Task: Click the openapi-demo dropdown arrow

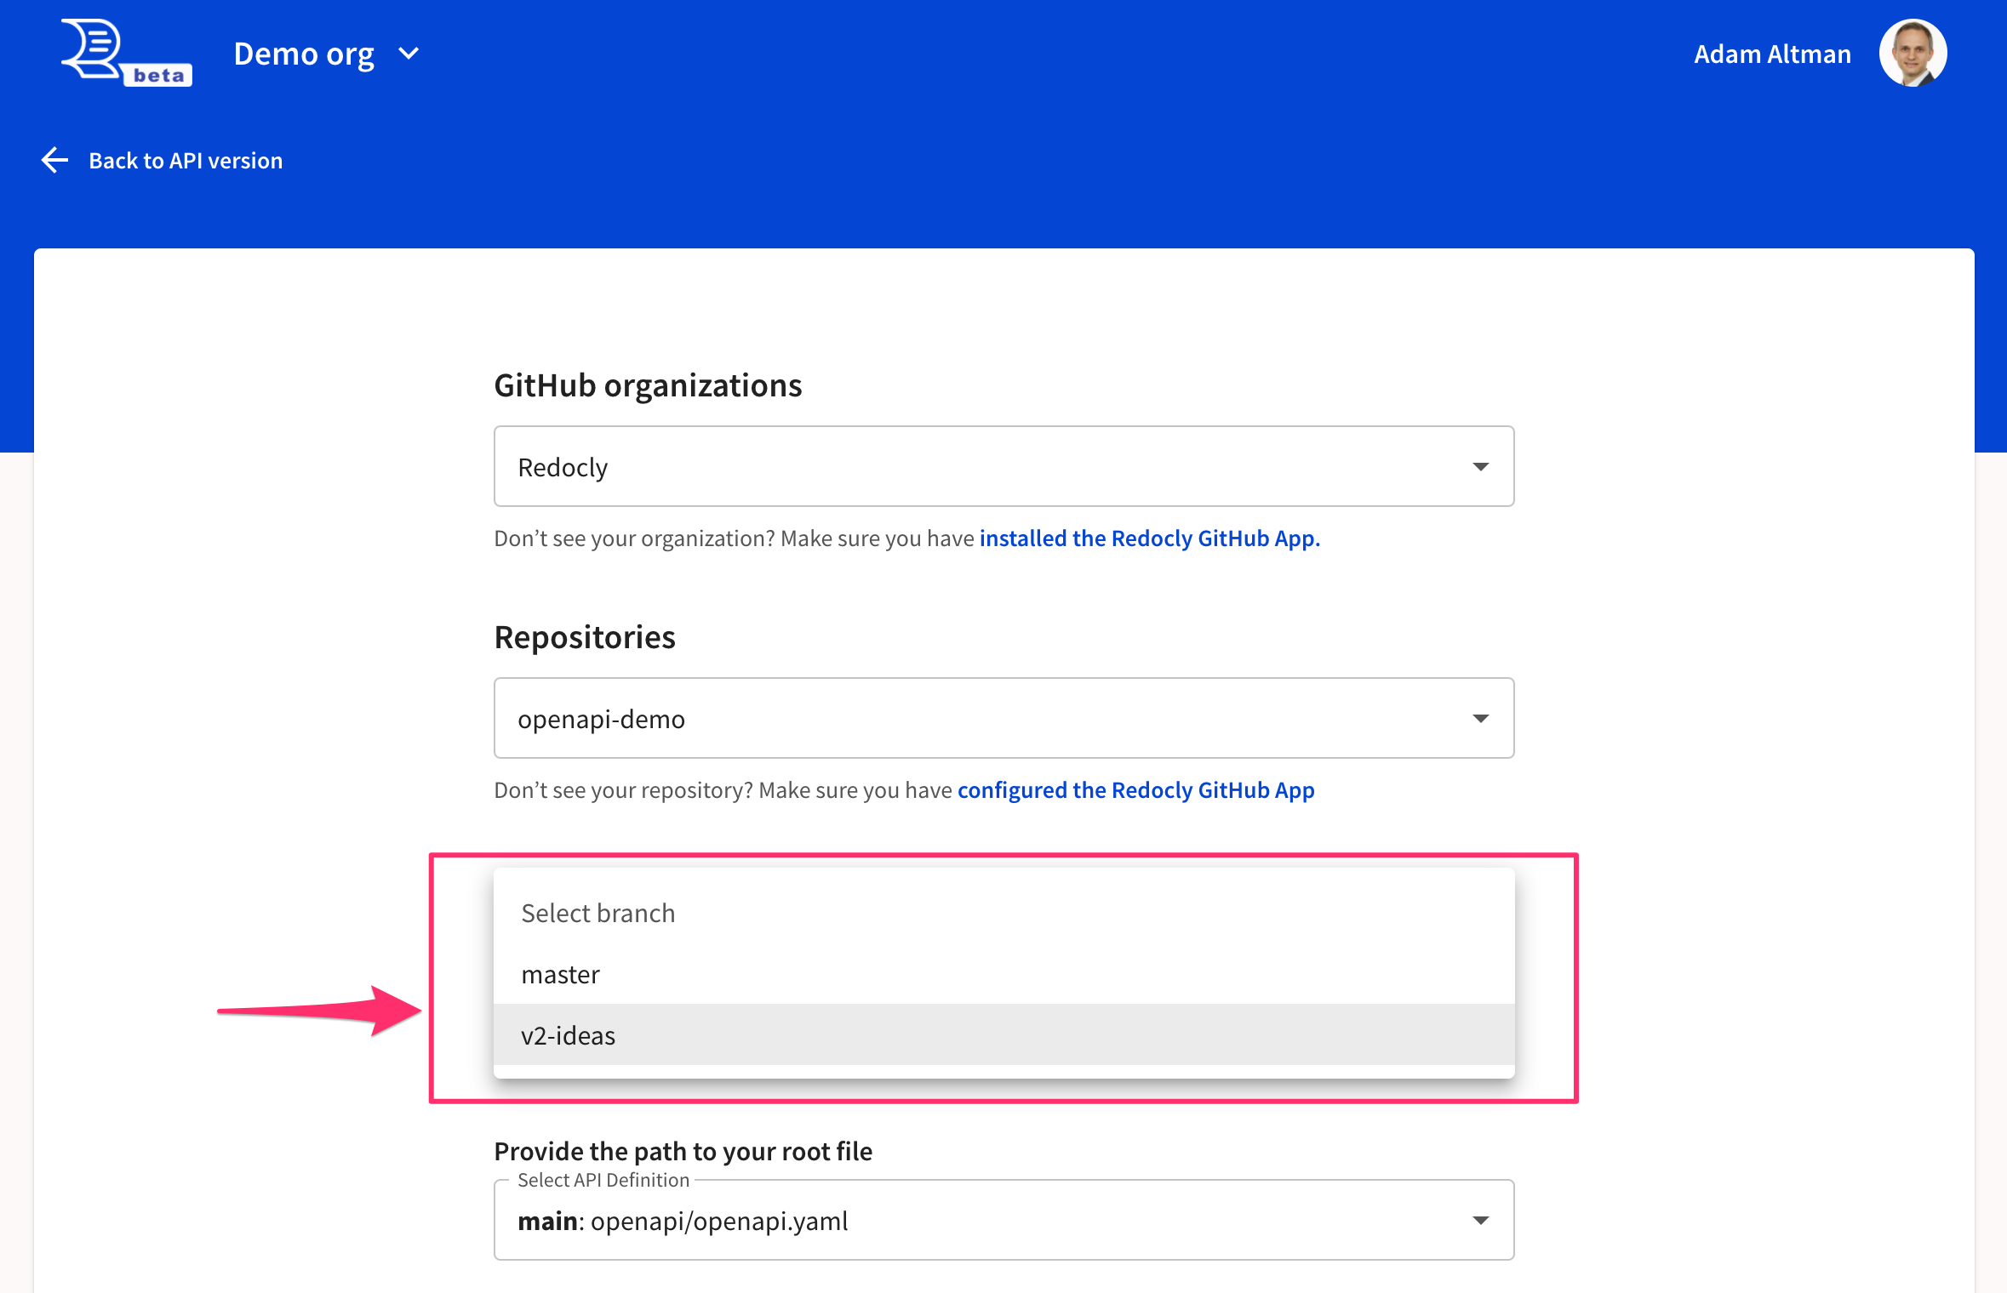Action: coord(1480,718)
